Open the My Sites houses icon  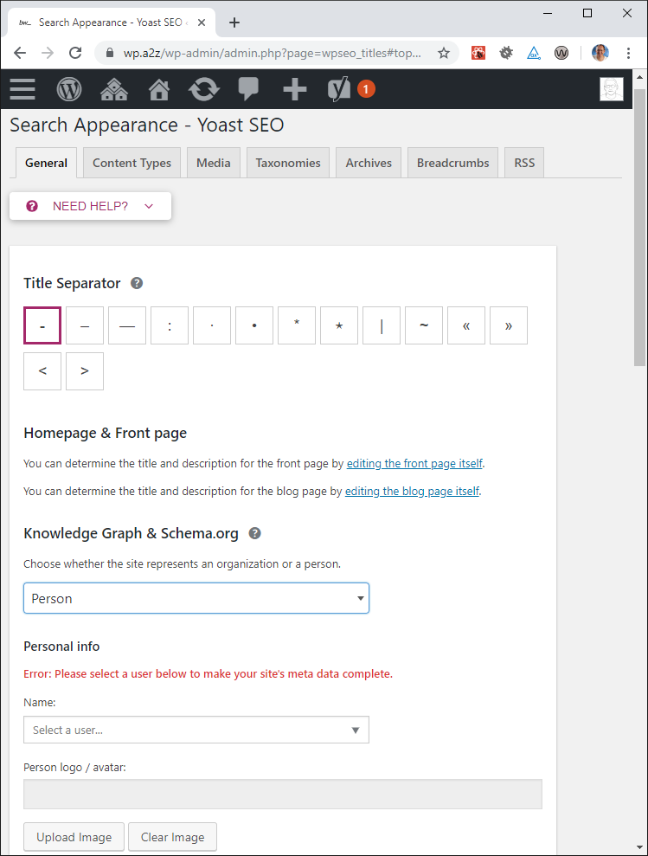pyautogui.click(x=114, y=89)
